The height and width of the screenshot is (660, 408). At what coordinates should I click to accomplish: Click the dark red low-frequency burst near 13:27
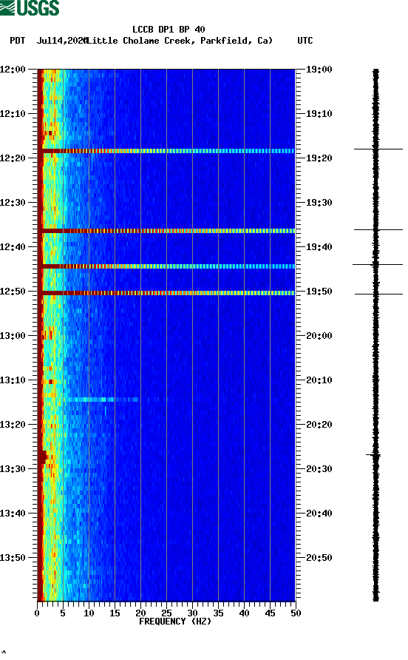coord(42,457)
